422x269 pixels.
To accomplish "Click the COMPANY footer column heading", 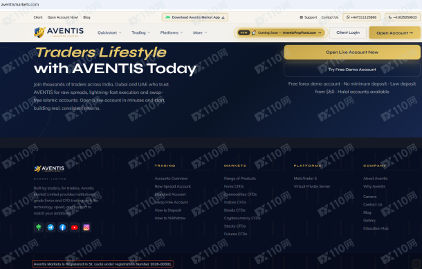I will (375, 166).
